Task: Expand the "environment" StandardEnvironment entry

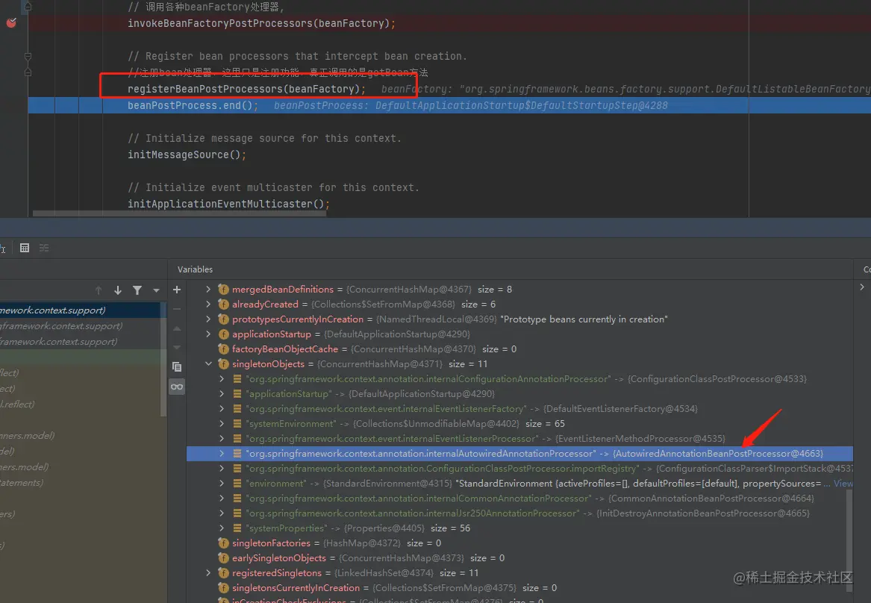Action: (222, 483)
